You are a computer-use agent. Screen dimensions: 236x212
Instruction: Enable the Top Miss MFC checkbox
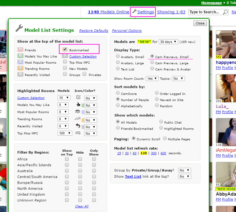pos(65,62)
